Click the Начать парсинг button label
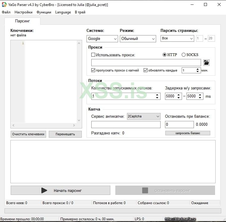This screenshot has width=226, height=222. (68, 191)
